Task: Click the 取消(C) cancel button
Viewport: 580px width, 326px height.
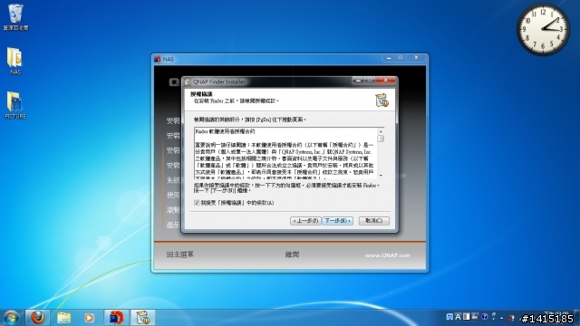Action: click(x=374, y=221)
